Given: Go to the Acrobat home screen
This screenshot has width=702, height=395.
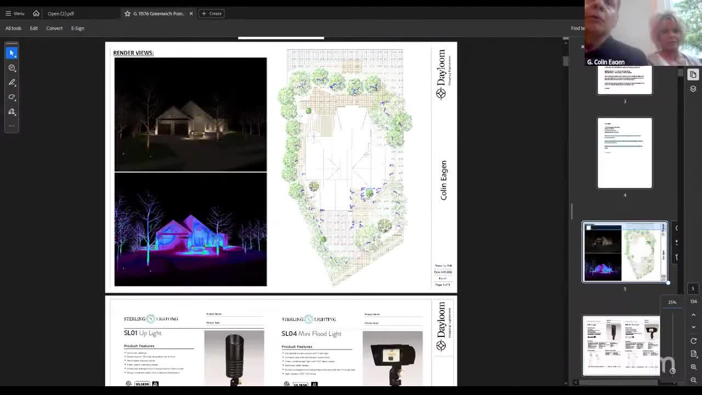Looking at the screenshot, I should coord(36,13).
